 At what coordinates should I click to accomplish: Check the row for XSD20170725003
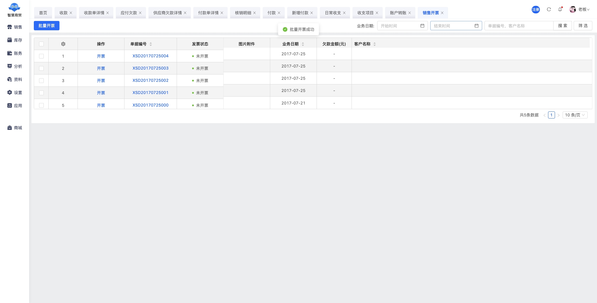[41, 68]
